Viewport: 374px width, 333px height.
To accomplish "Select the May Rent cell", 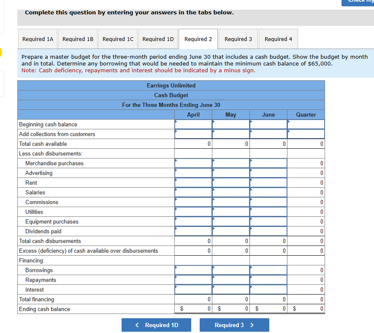I will tap(231, 183).
